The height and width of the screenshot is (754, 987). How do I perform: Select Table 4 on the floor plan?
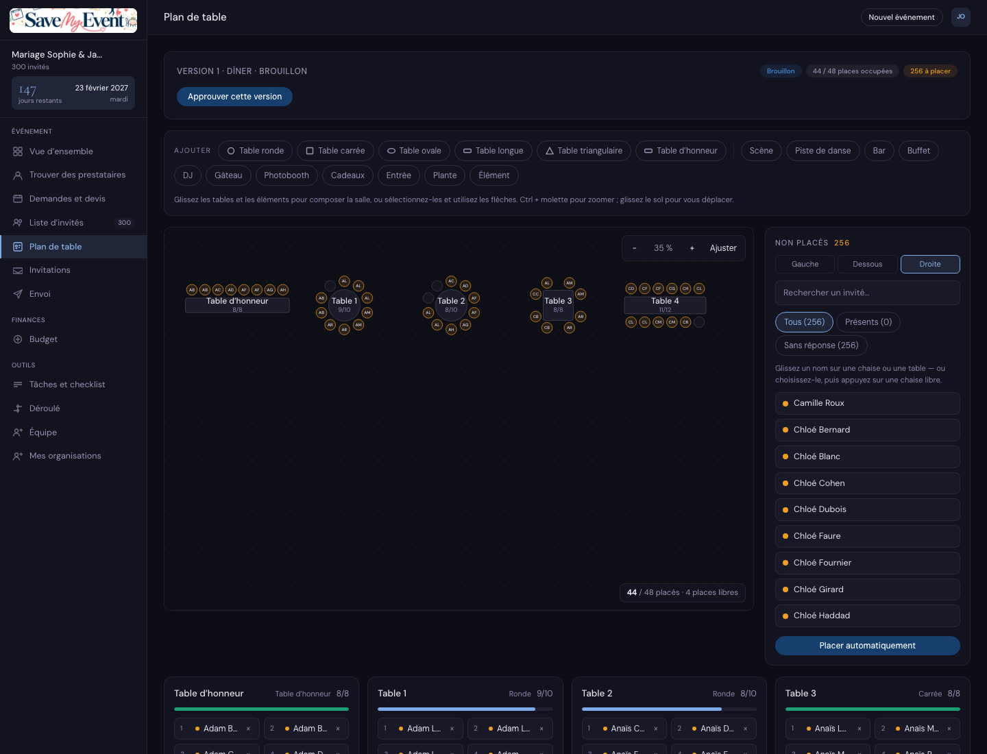[x=665, y=304]
